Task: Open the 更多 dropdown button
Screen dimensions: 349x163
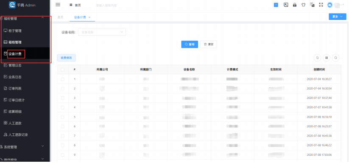Action: click(338, 17)
